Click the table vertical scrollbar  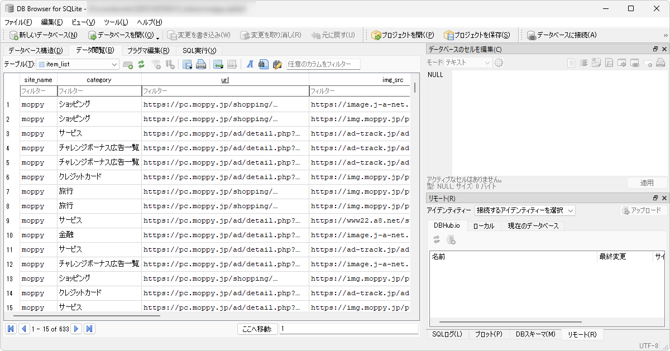click(415, 88)
